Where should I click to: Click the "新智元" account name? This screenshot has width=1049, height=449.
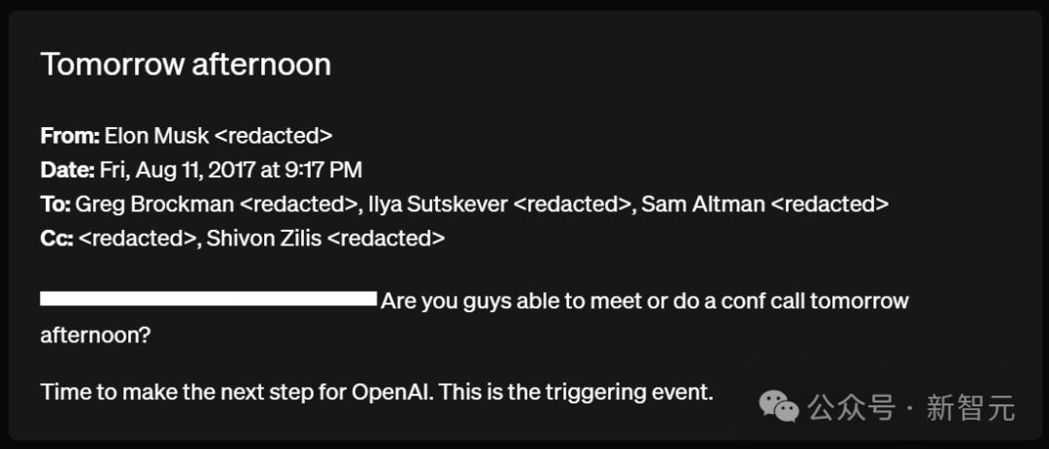coord(970,408)
